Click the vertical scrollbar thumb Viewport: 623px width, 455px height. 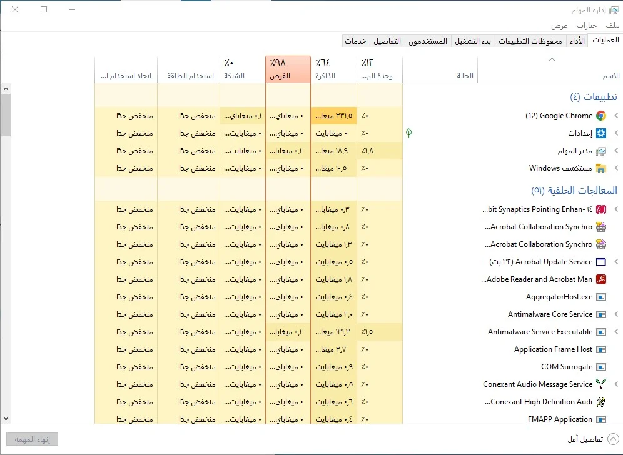[x=6, y=115]
